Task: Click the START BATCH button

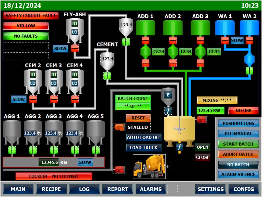Action: [x=238, y=144]
